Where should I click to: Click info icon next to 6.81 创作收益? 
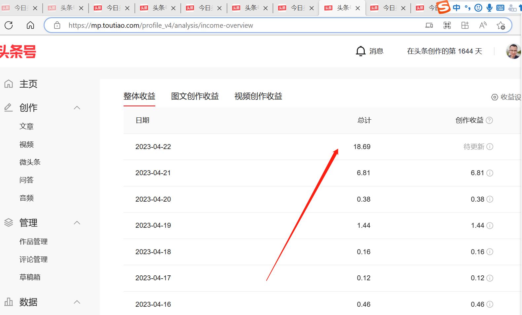490,173
